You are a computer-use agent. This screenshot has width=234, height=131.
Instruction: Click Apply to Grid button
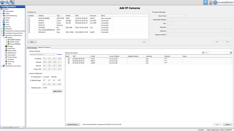click(x=57, y=91)
